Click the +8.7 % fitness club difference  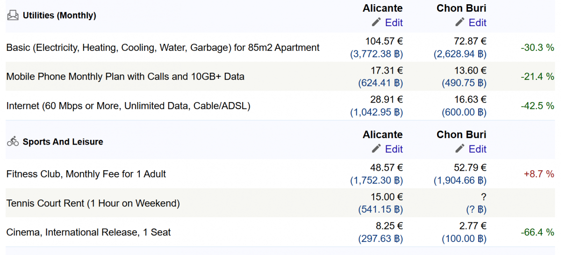[539, 174]
